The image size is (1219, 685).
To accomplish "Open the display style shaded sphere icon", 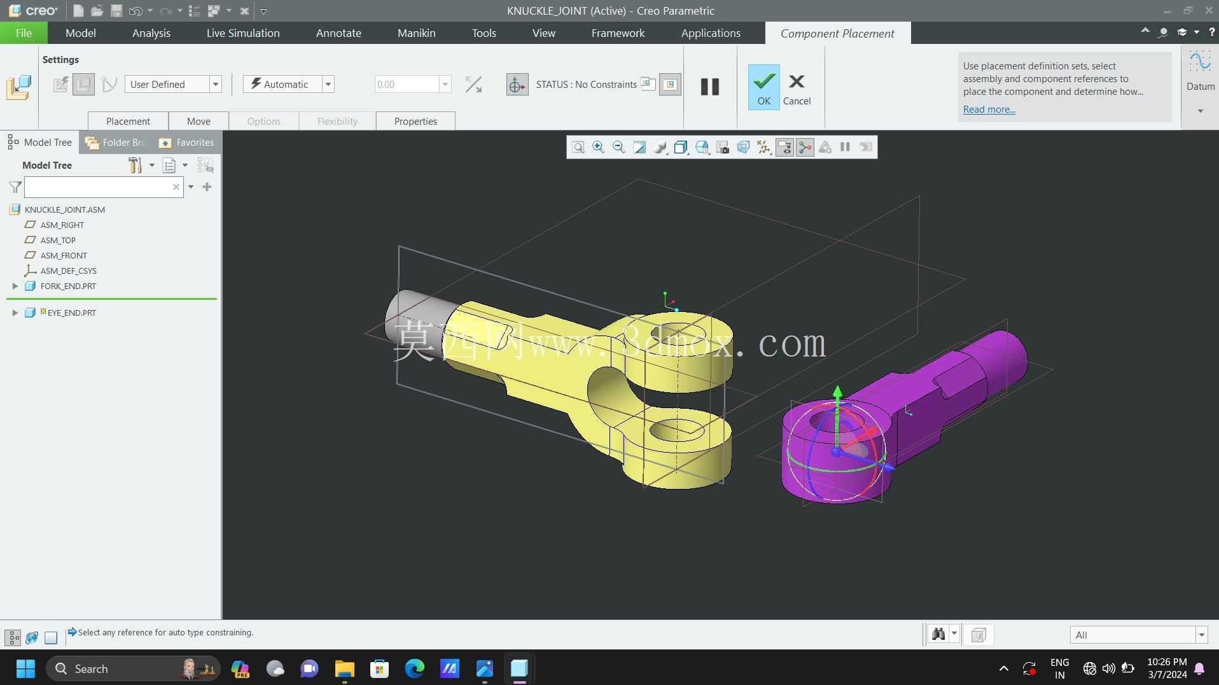I will click(x=660, y=148).
